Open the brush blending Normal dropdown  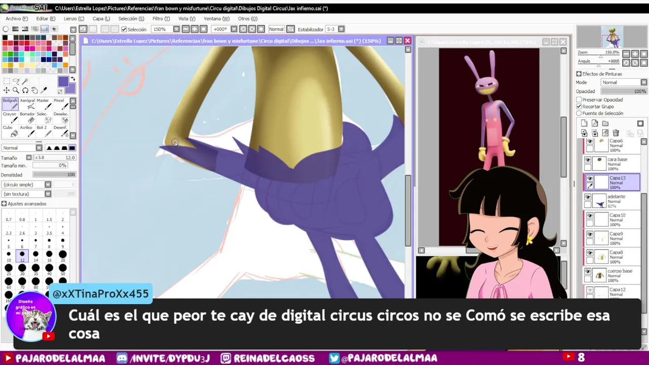tap(39, 148)
